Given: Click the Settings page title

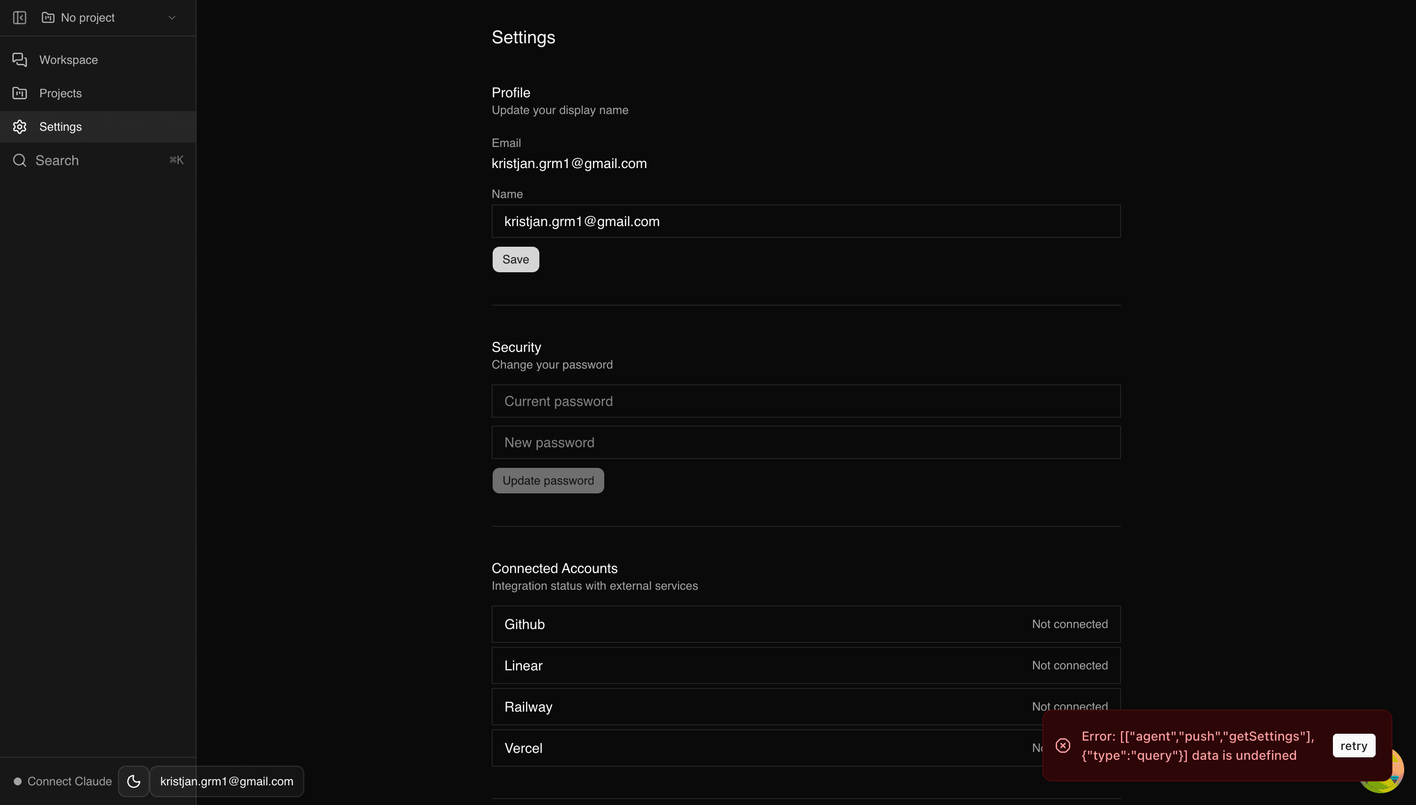Looking at the screenshot, I should click(523, 37).
